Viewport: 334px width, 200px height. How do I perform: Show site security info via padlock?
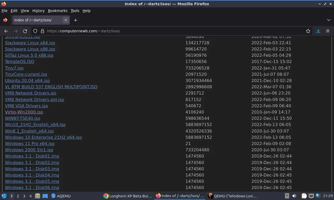tap(43, 31)
